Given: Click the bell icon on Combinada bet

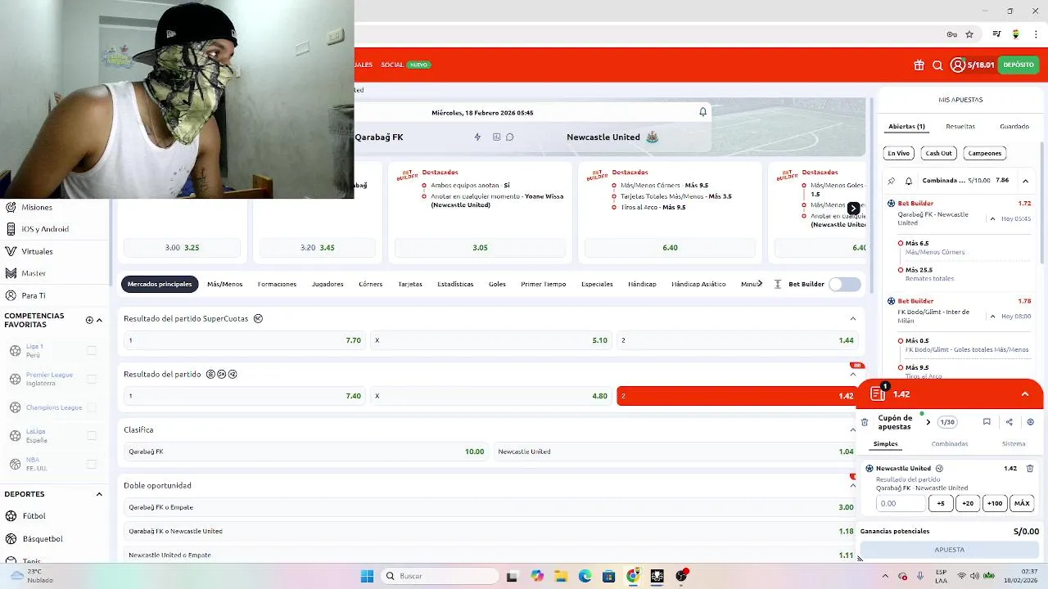Looking at the screenshot, I should click(x=909, y=181).
